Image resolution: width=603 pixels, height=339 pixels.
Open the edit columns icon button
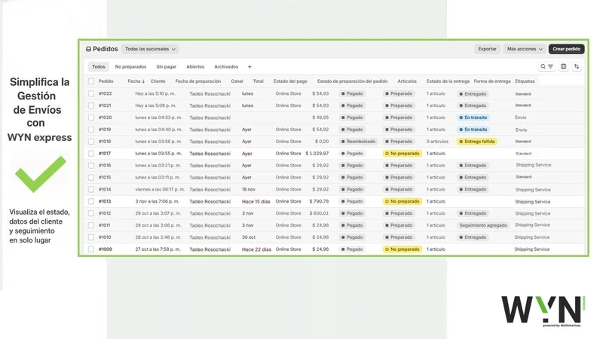click(x=563, y=66)
